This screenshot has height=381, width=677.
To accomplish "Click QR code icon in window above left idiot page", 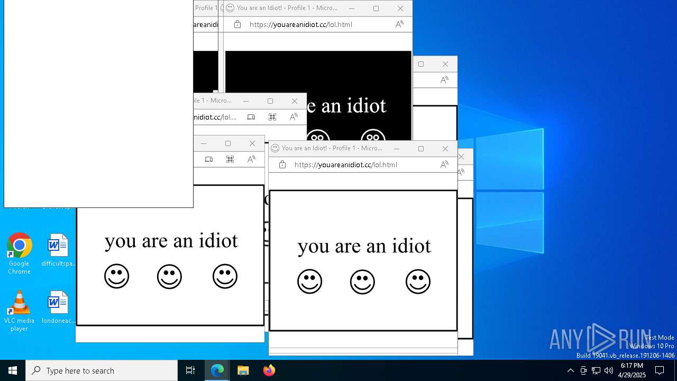I will point(230,159).
